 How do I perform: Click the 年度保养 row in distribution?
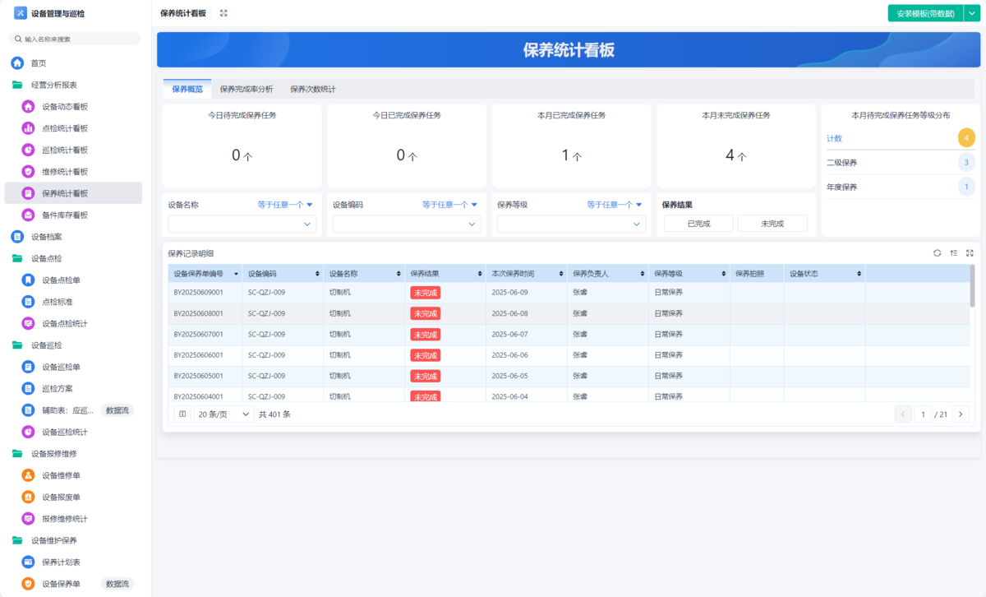(x=901, y=187)
